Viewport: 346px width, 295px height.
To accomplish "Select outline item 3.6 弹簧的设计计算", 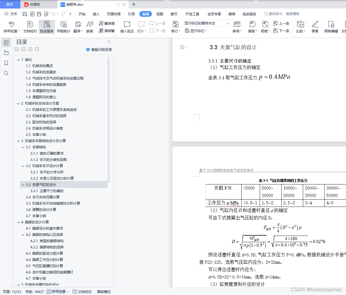I will (x=41, y=210).
